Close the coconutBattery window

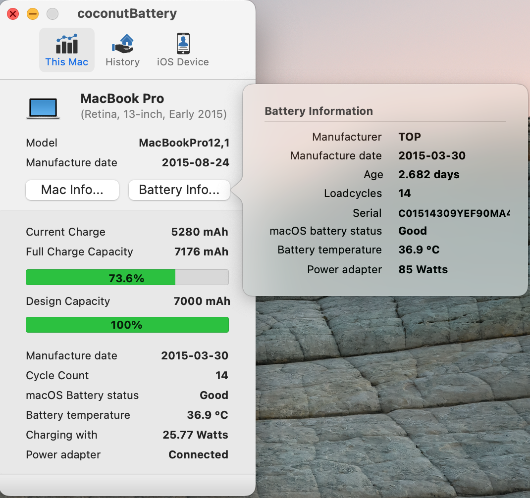[13, 14]
